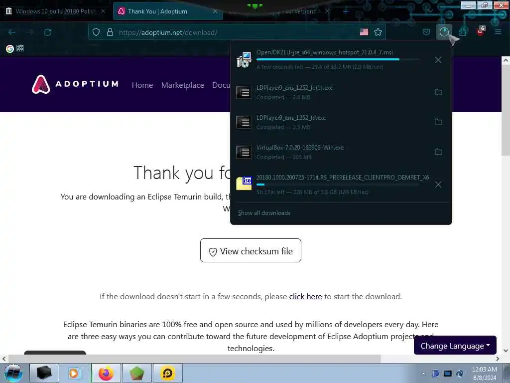Screen dimensions: 510x383
Task: Cancel the 20180.1000 ISO download
Action: coord(438,185)
